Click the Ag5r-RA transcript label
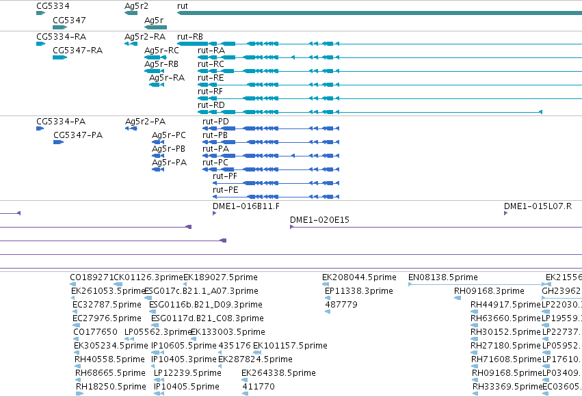Screen dimensions: 582x397 coord(167,78)
